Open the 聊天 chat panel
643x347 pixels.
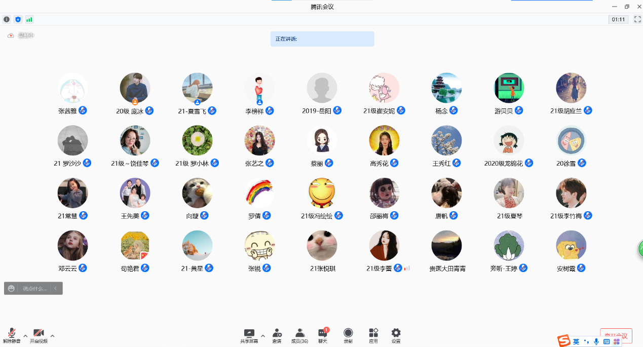point(323,335)
